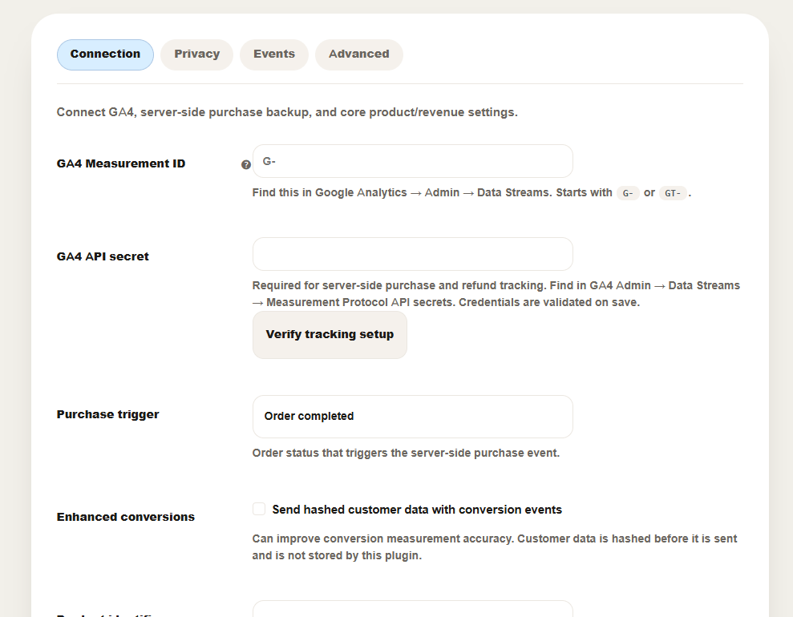The height and width of the screenshot is (617, 793).
Task: Open the Advanced tab
Action: click(359, 54)
